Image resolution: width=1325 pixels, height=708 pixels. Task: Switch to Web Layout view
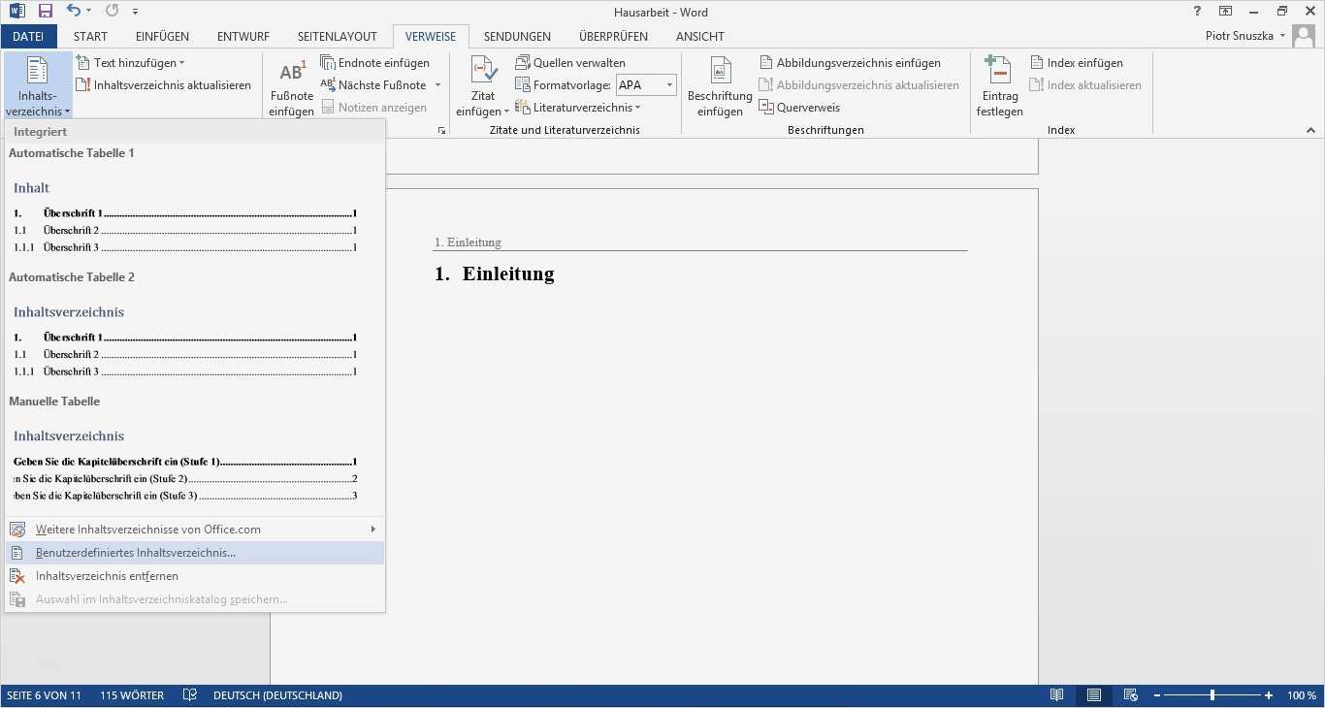pyautogui.click(x=1130, y=695)
